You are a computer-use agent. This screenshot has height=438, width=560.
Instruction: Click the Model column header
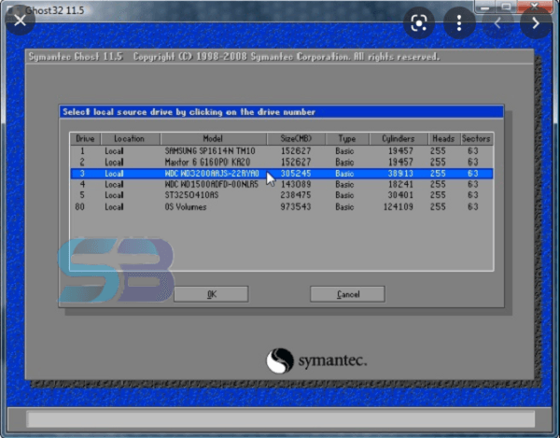click(213, 138)
